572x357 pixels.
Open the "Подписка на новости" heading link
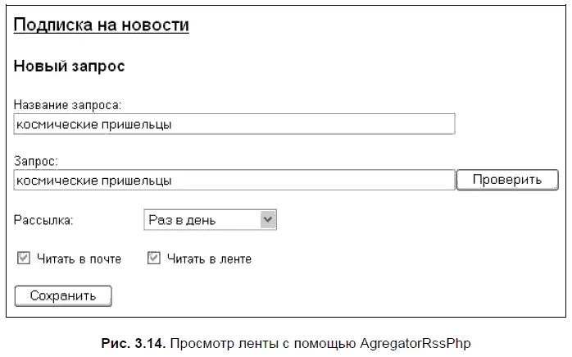[102, 25]
